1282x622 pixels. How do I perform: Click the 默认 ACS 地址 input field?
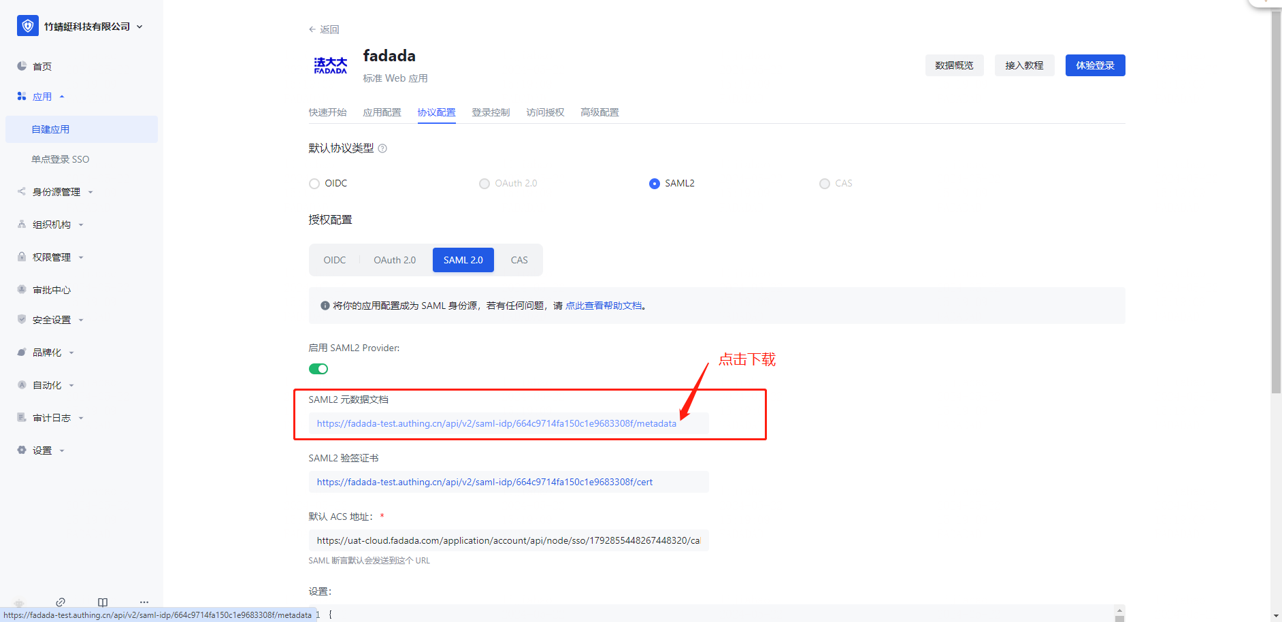click(x=508, y=540)
